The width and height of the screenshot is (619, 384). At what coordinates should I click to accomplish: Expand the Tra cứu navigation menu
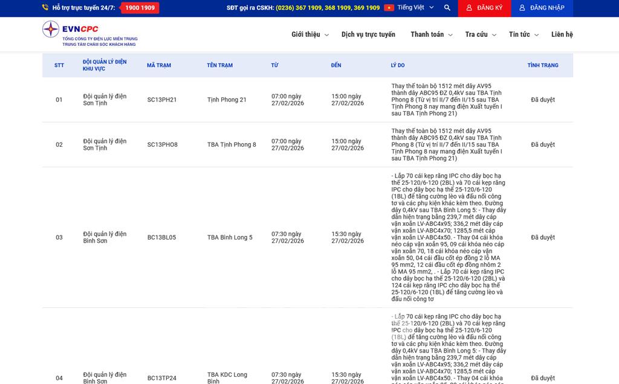(481, 34)
